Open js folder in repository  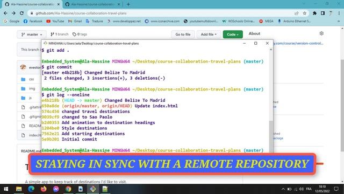[x=30, y=98]
